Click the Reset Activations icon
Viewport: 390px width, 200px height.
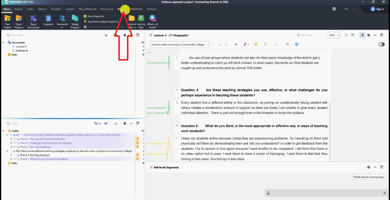pyautogui.click(x=33, y=20)
